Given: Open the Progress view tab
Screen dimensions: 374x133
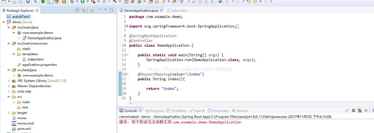Looking at the screenshot, I should pyautogui.click(x=154, y=111).
